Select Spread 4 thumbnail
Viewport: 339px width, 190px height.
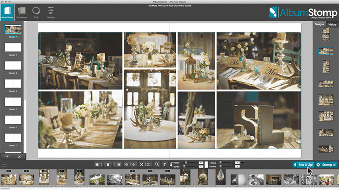pyautogui.click(x=13, y=84)
